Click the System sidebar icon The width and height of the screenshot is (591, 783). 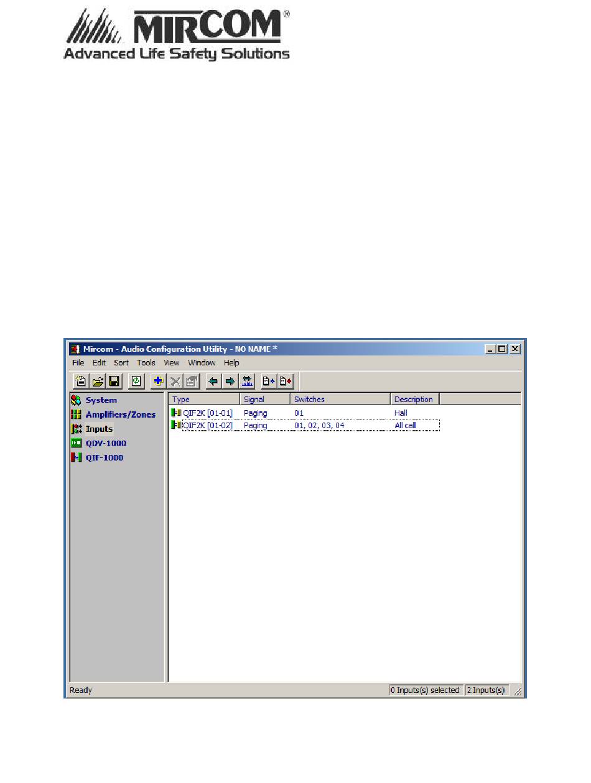coord(77,400)
